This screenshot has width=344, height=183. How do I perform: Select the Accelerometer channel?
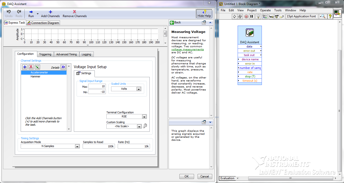[x=44, y=72]
